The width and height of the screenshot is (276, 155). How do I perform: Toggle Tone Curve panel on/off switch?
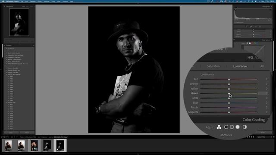(234, 40)
